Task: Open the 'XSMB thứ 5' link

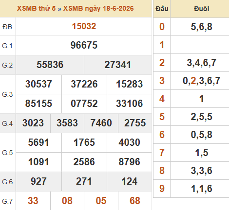Action: pos(36,8)
